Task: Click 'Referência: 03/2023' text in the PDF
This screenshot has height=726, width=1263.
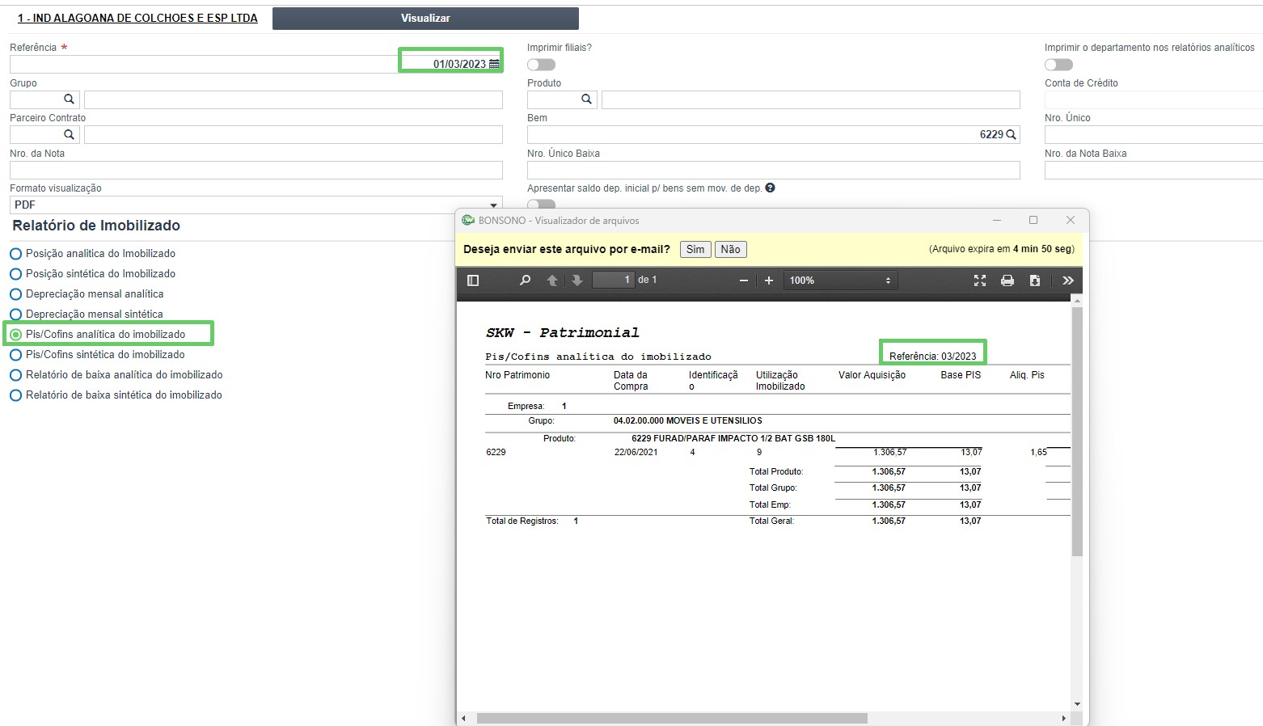Action: pyautogui.click(x=932, y=356)
